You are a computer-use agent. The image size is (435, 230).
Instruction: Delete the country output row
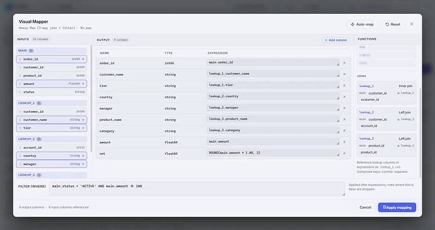coord(344,97)
